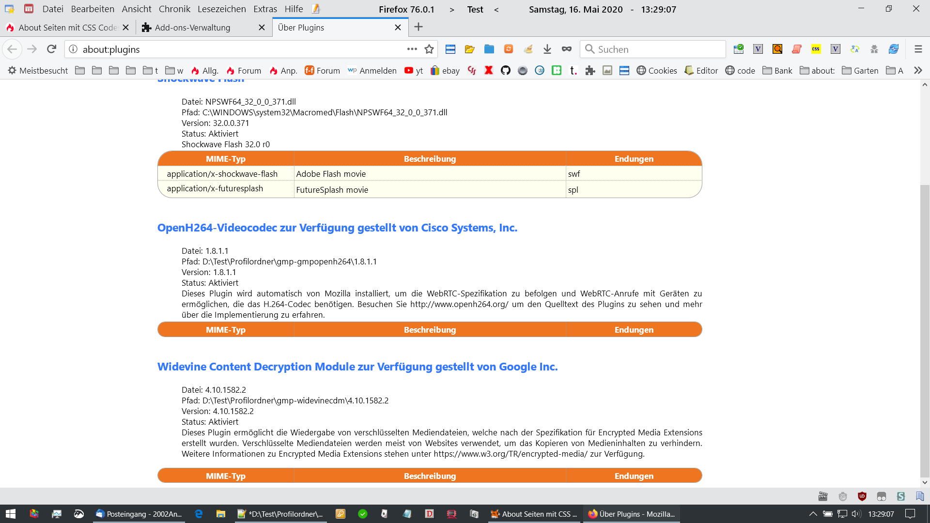Open GitHub bookmark icon
Viewport: 930px width, 523px height.
[x=506, y=71]
